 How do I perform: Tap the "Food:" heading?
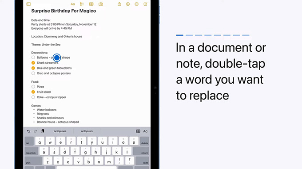click(x=35, y=82)
